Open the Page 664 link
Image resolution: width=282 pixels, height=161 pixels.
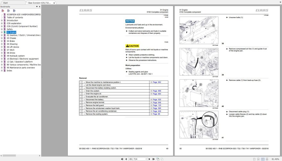(x=157, y=94)
